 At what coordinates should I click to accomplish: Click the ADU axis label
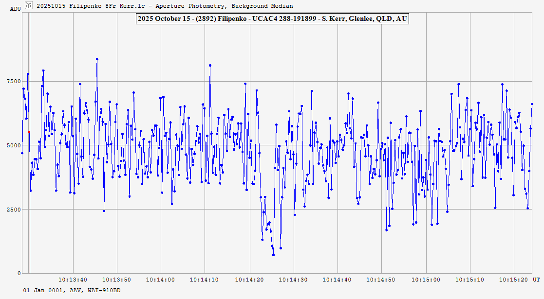[x=15, y=9]
